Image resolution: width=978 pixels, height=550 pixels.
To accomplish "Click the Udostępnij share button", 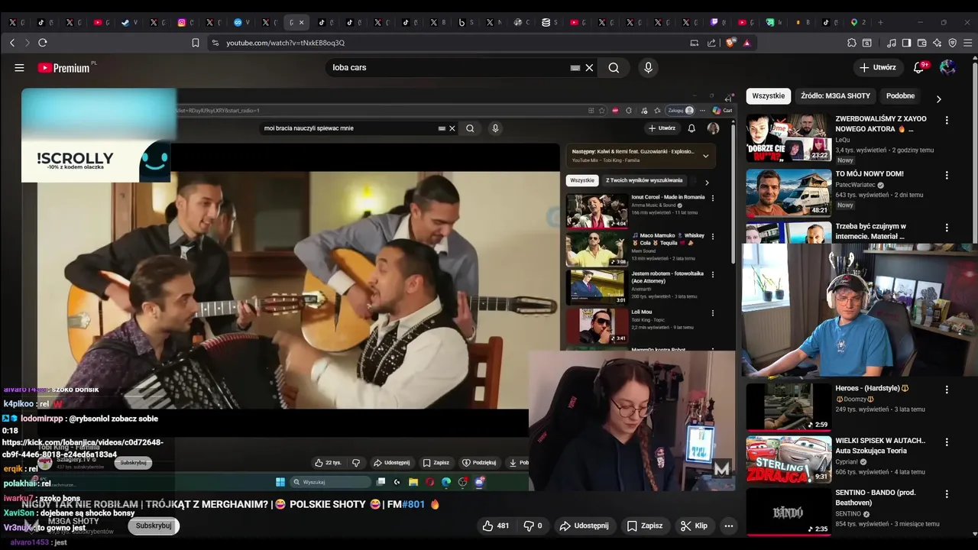I will pyautogui.click(x=584, y=526).
